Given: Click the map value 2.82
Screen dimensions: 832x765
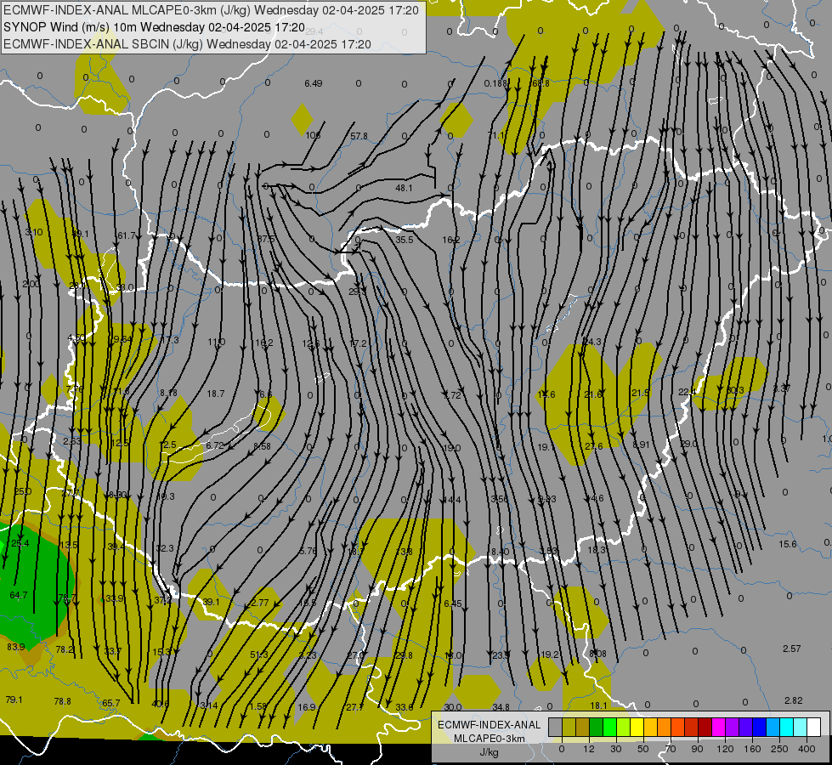Looking at the screenshot, I should click(x=793, y=700).
